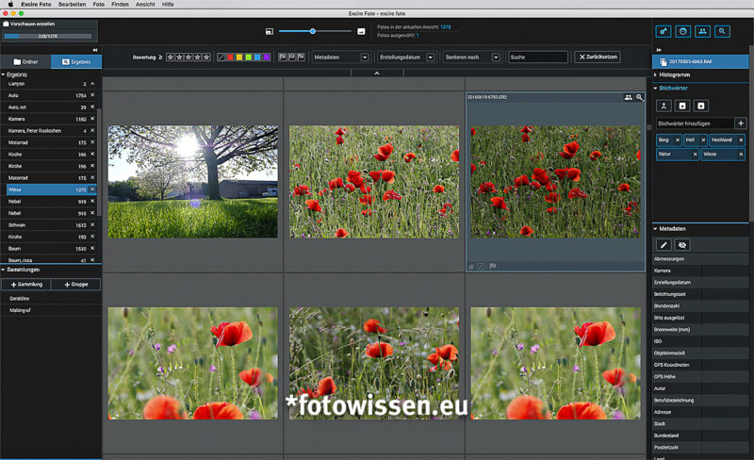Collapse the right panel with double arrow

[659, 50]
